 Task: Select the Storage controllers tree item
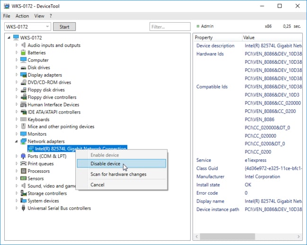[x=47, y=193]
